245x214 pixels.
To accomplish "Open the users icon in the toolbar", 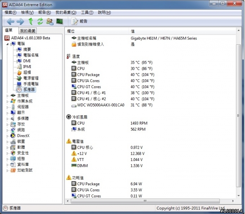I will 50,21.
